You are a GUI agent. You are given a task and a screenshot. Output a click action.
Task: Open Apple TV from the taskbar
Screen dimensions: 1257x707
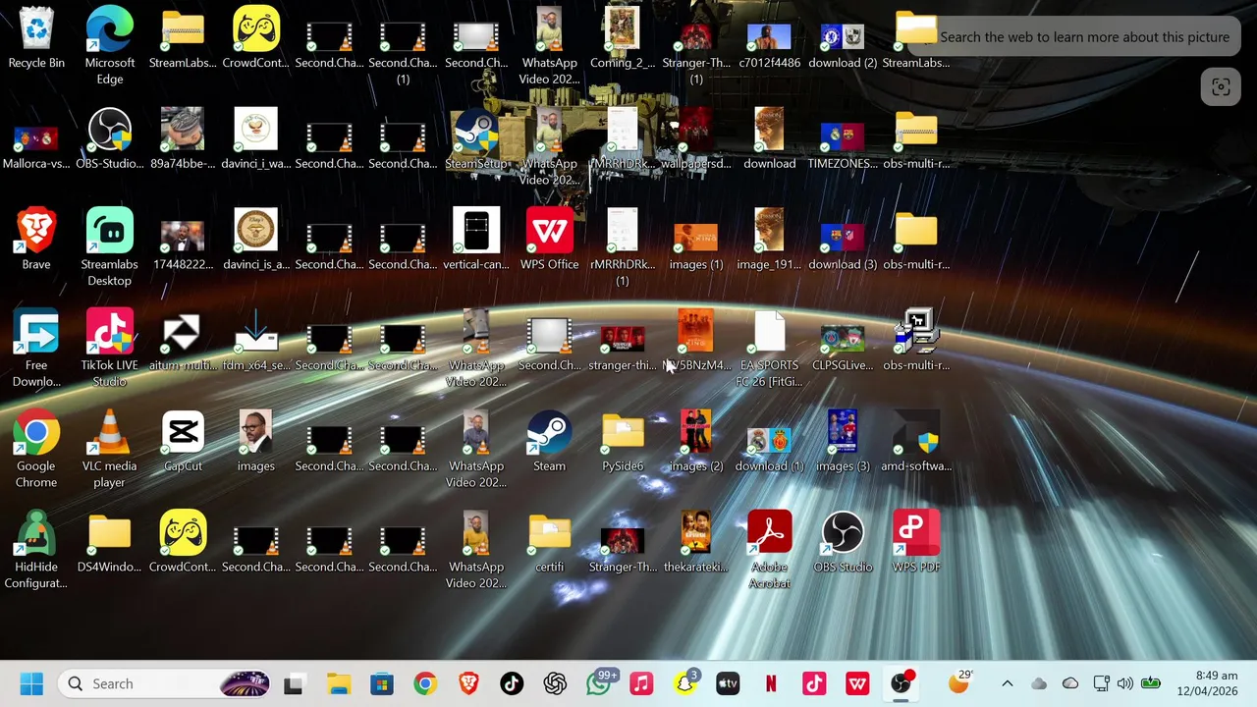[728, 683]
